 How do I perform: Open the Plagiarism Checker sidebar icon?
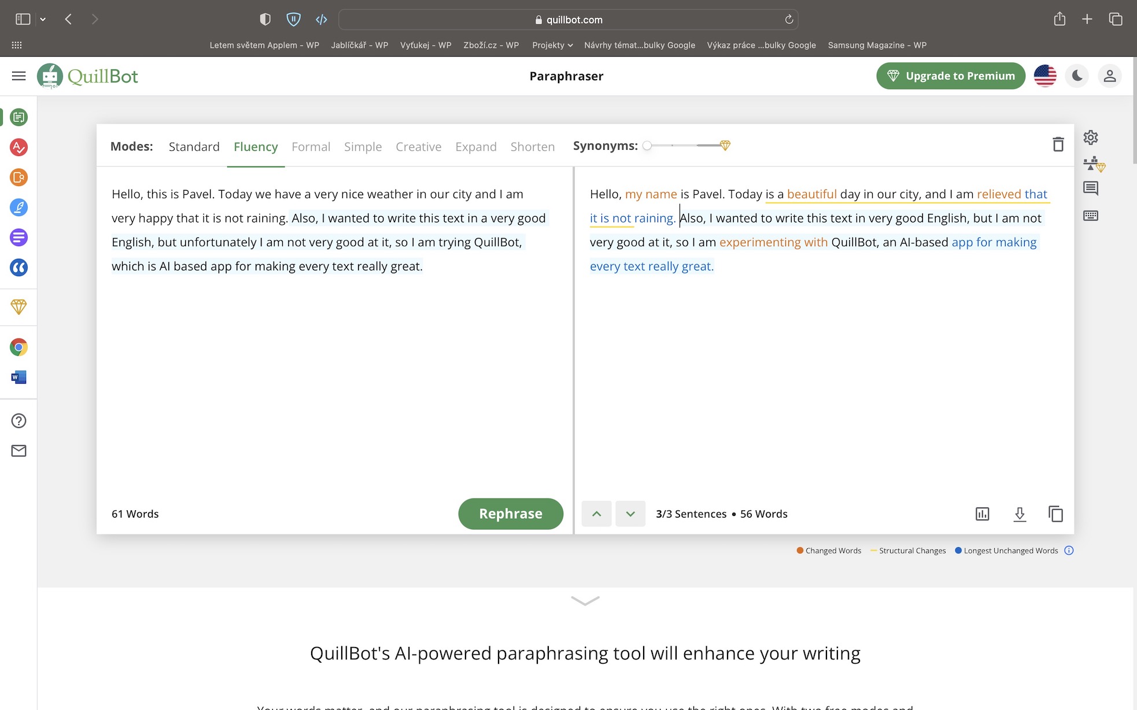[19, 177]
